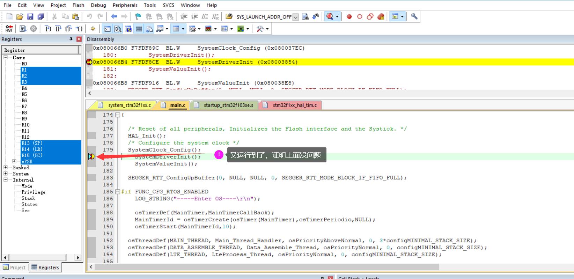Image resolution: width=574 pixels, height=279 pixels.
Task: Paste from clipboard using toolbar icon
Action: (x=75, y=16)
